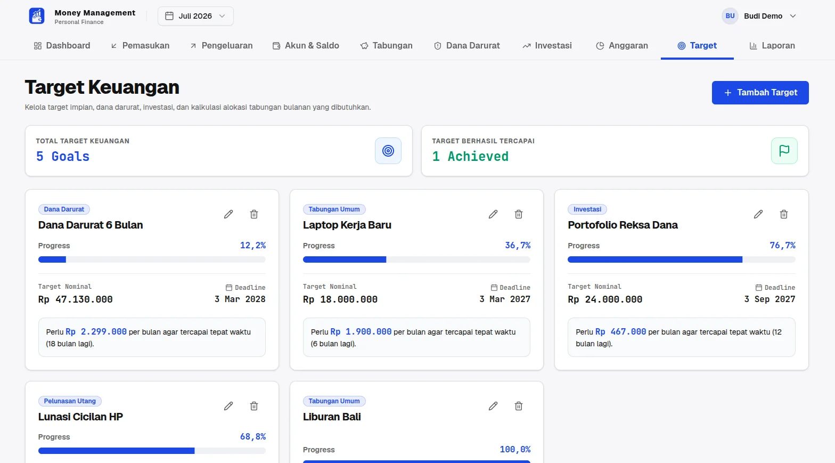The width and height of the screenshot is (835, 463).
Task: Click the Tabungan Umum badge above Liburan Bali
Action: 334,401
